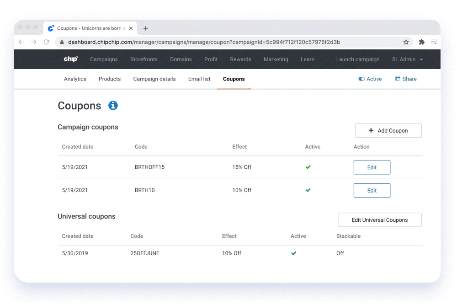The height and width of the screenshot is (305, 457).
Task: Click the 5/30/2019 created date
Action: point(75,253)
